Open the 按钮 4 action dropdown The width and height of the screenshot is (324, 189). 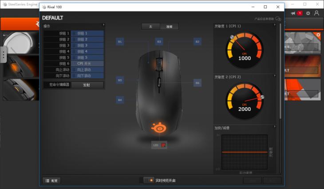click(87, 51)
